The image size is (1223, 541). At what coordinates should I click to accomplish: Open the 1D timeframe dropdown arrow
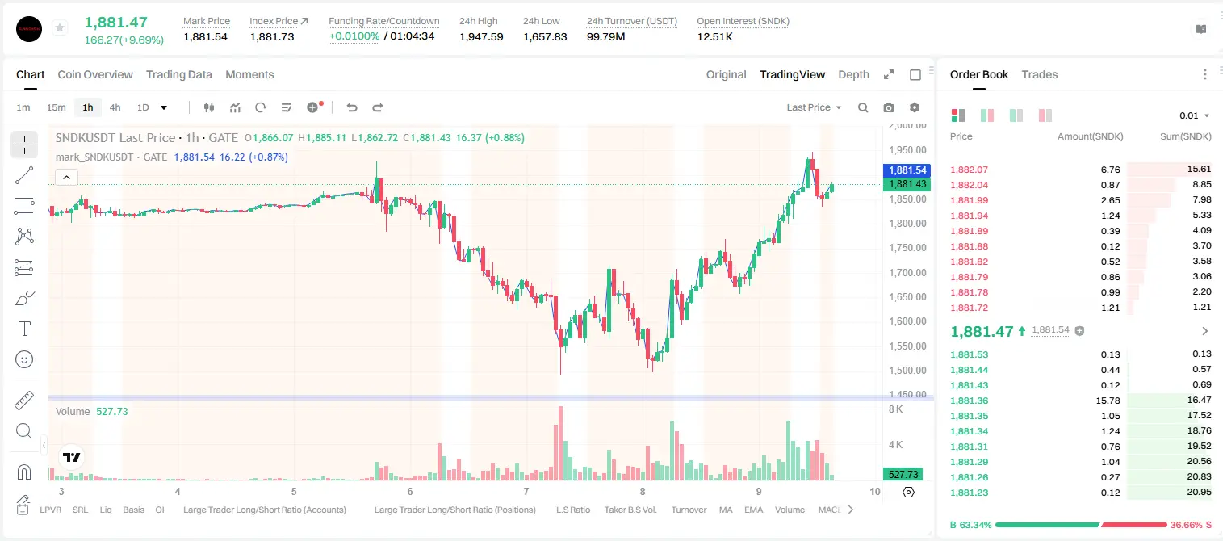164,107
